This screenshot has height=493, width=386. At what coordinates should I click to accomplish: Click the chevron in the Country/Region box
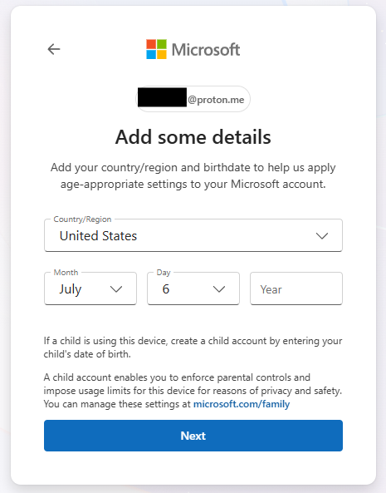coord(322,236)
